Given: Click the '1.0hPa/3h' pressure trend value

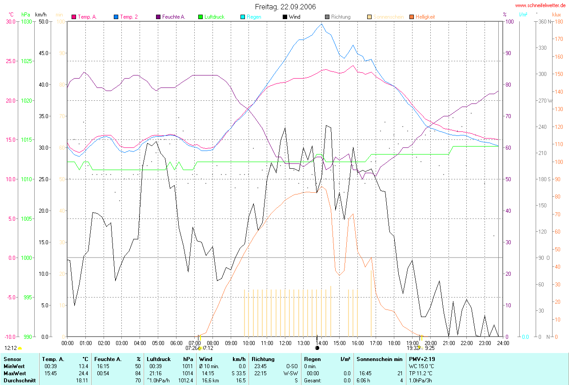Looking at the screenshot, I should [x=421, y=381].
